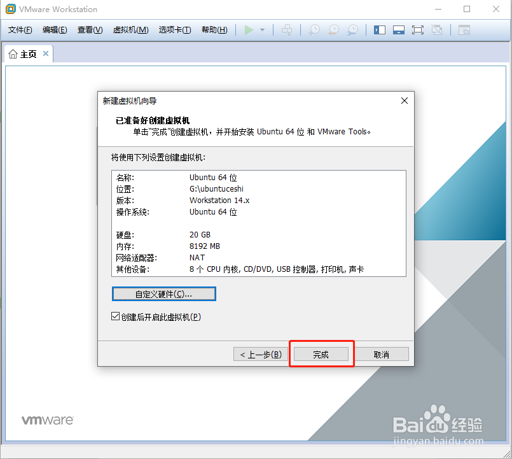Viewport: 512px width, 459px height.
Task: Select the 主页 tab
Action: pyautogui.click(x=29, y=54)
